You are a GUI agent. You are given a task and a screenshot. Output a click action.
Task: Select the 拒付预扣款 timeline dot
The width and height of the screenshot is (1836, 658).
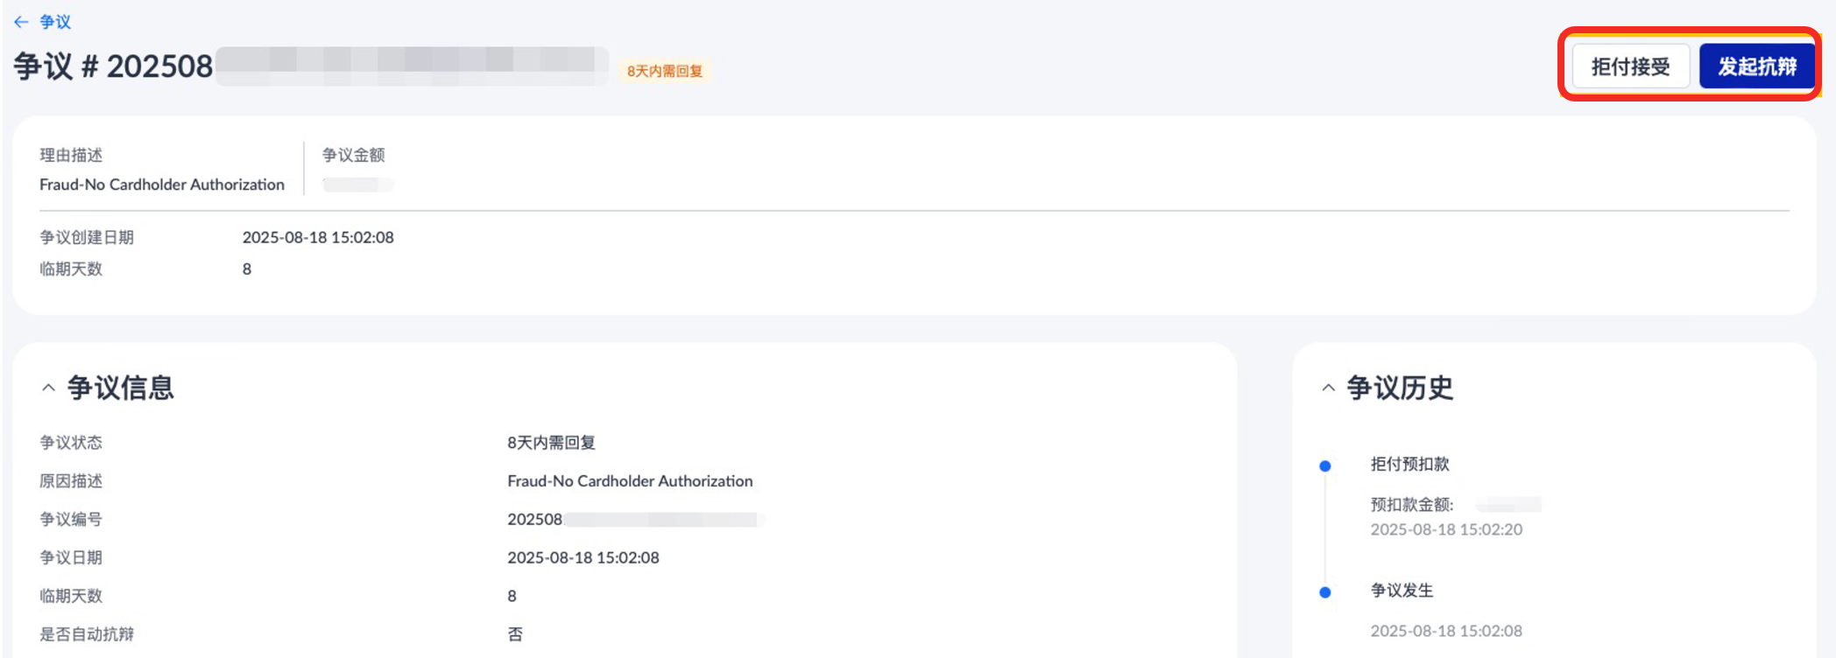[x=1325, y=466]
